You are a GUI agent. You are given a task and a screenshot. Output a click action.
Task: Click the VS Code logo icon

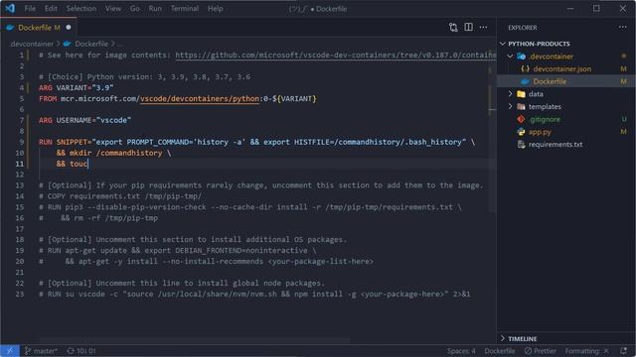[x=10, y=8]
